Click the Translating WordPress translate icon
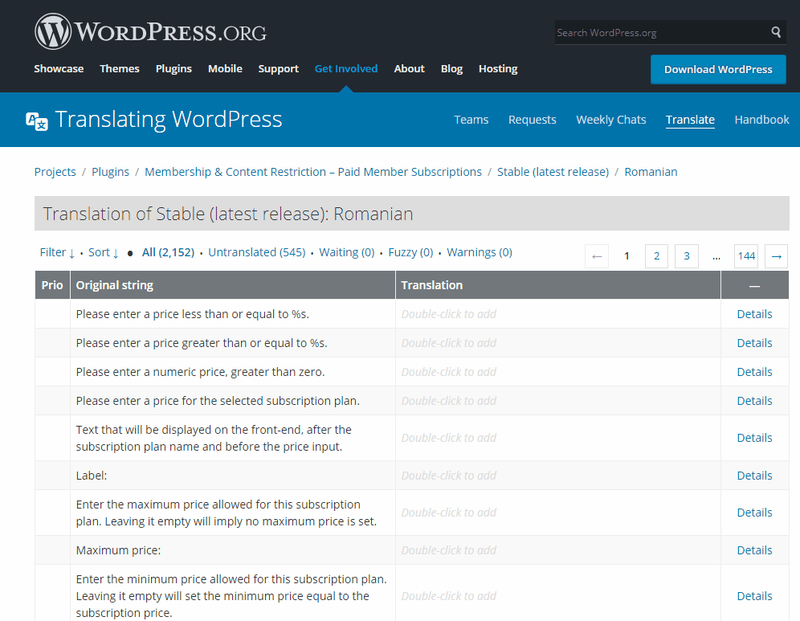Screen dimensions: 800x621 click(x=37, y=121)
